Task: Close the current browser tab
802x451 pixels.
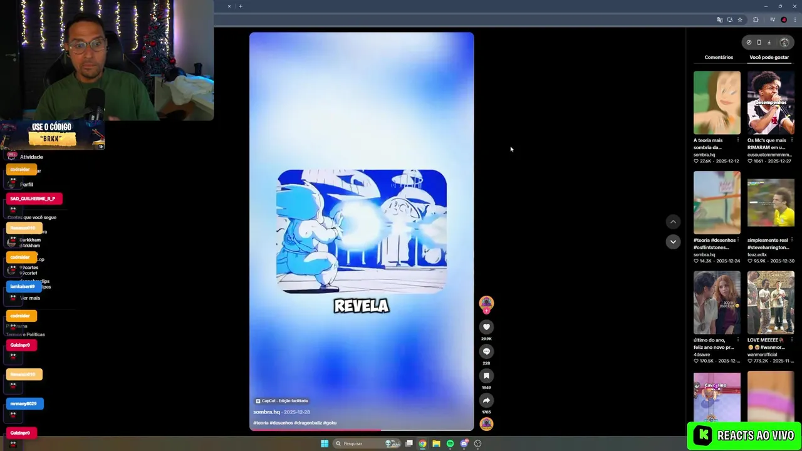Action: 229,6
